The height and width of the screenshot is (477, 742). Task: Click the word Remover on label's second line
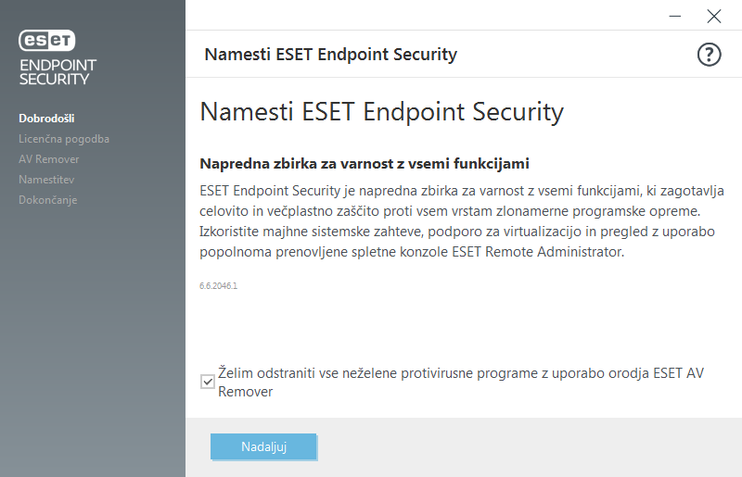tap(245, 392)
